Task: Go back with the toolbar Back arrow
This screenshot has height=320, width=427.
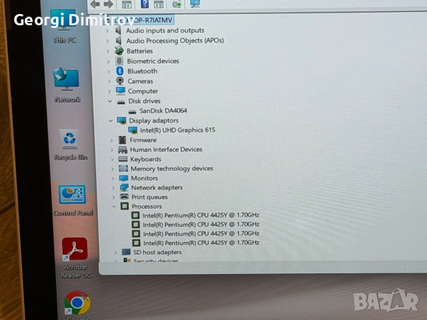Action: click(95, 4)
